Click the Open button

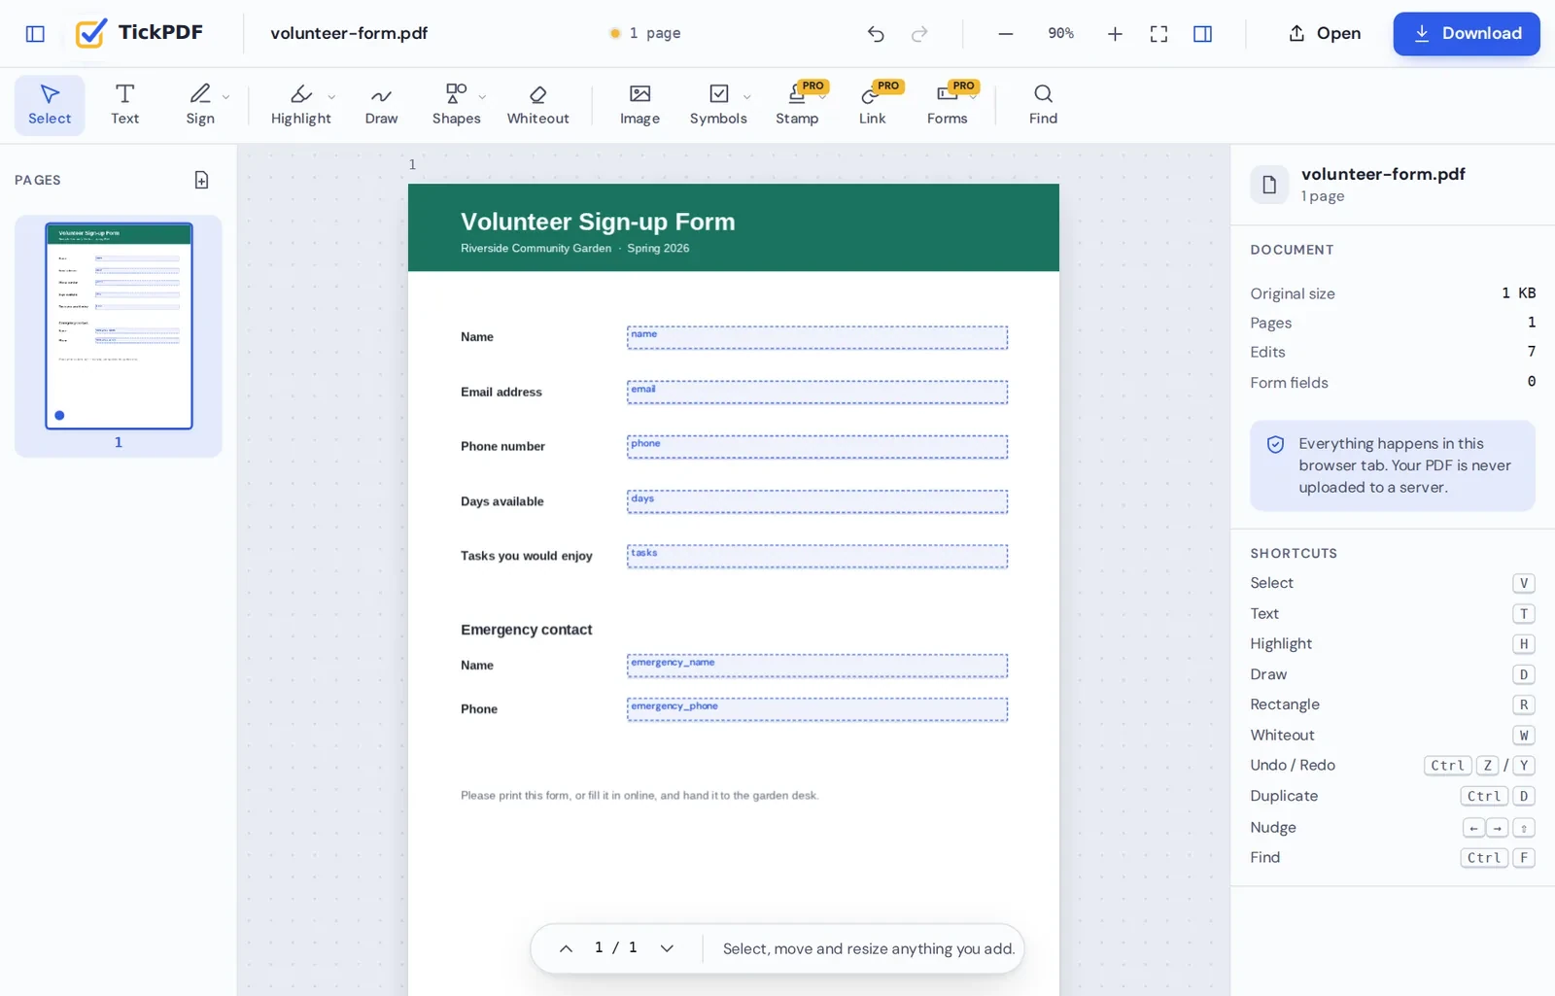pyautogui.click(x=1325, y=34)
